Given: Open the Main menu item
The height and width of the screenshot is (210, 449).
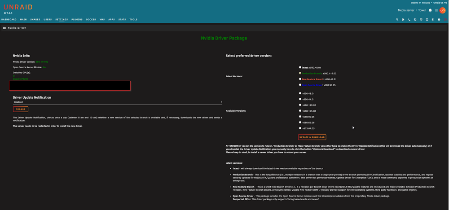Looking at the screenshot, I should (23, 20).
